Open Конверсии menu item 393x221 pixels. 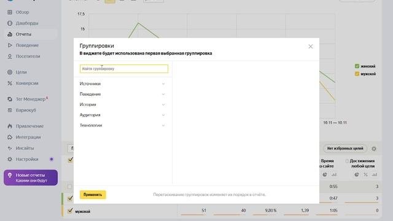[27, 83]
